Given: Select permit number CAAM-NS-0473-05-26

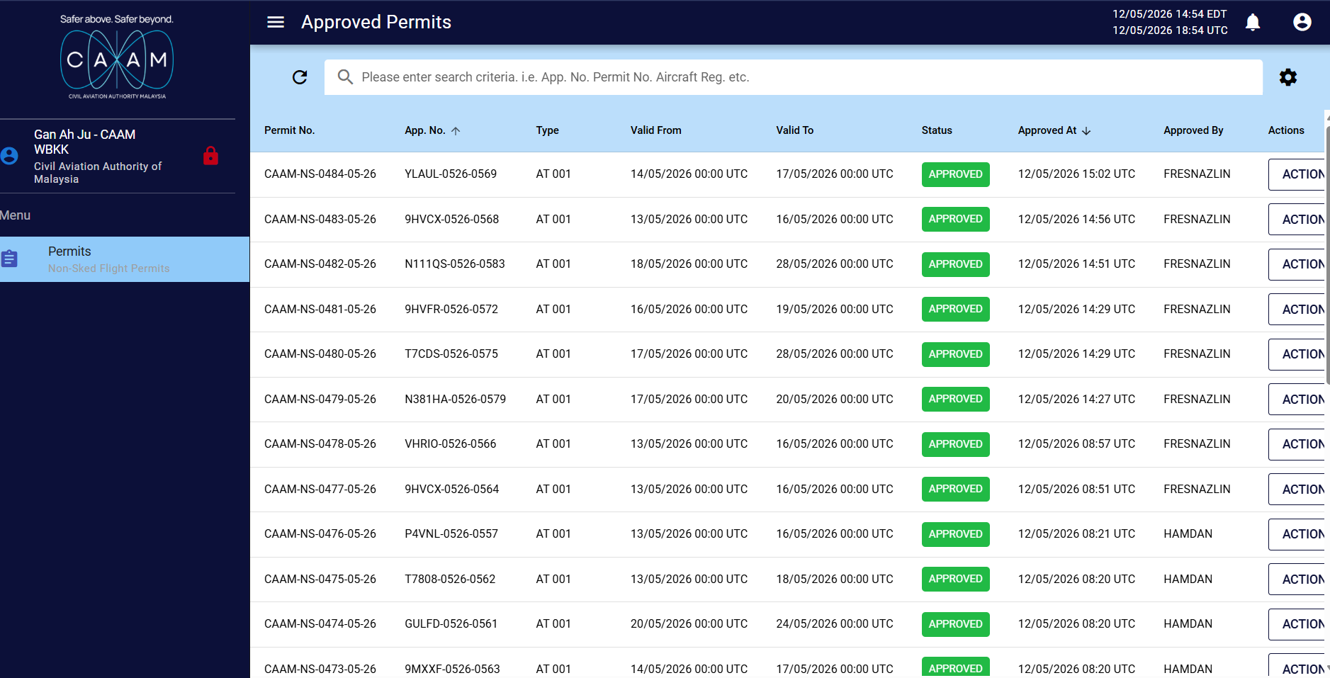Looking at the screenshot, I should pyautogui.click(x=320, y=669).
